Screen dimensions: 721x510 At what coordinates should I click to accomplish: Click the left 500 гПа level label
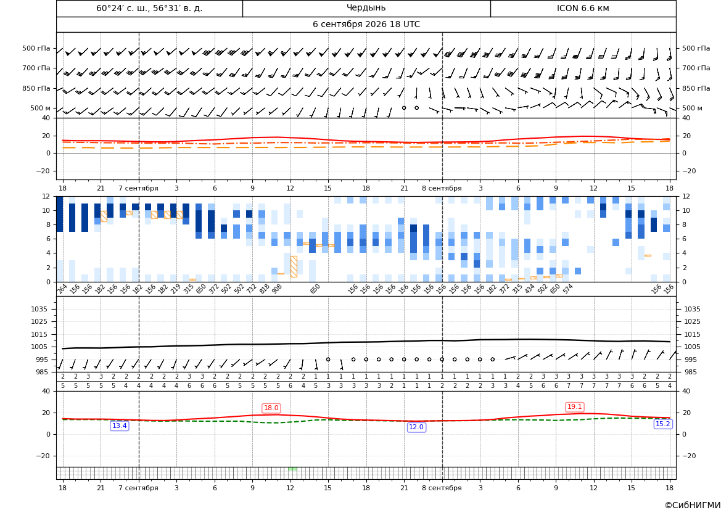coord(36,48)
